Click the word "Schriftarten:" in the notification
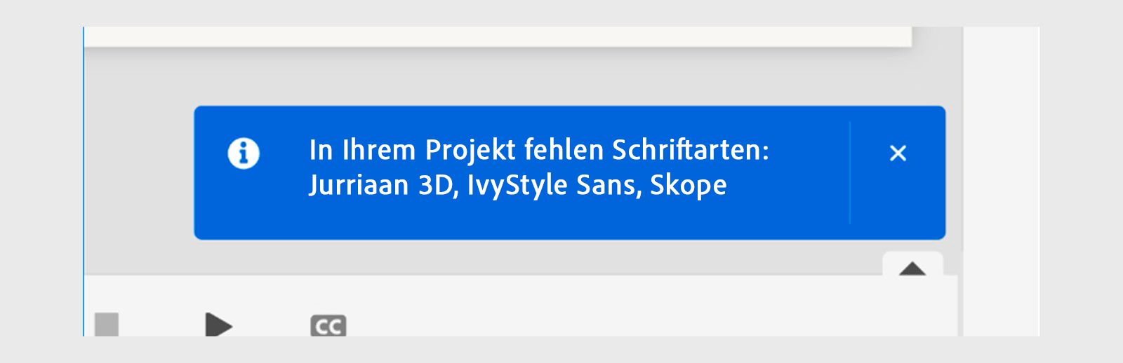1123x363 pixels. pos(691,150)
